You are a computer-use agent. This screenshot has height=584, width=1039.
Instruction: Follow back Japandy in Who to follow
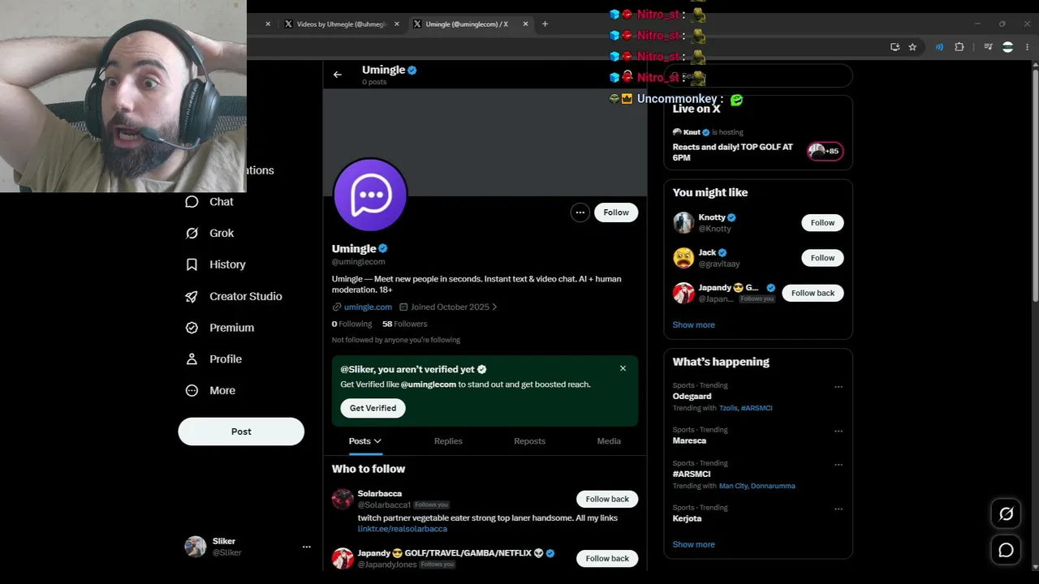[607, 558]
